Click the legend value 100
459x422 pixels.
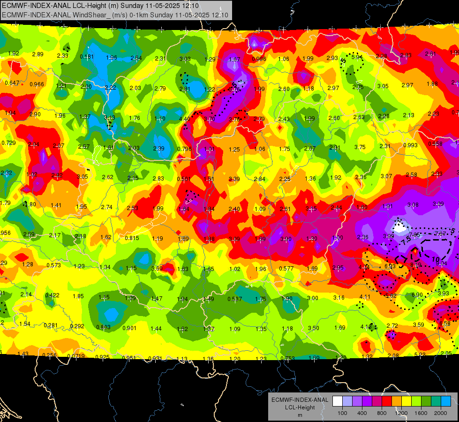pos(342,413)
